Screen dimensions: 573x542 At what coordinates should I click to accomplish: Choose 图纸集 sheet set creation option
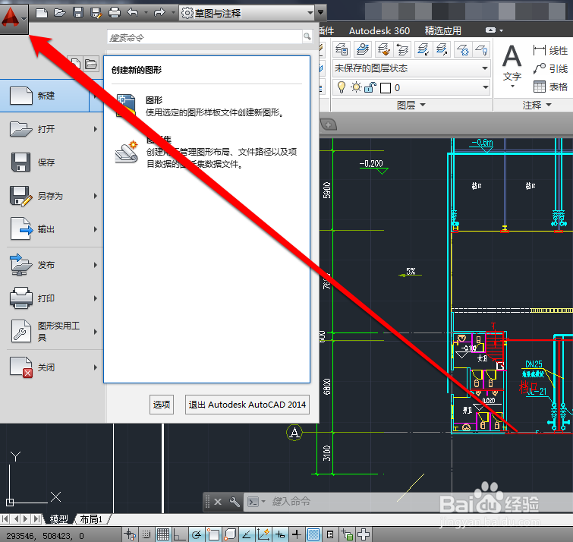coord(208,152)
